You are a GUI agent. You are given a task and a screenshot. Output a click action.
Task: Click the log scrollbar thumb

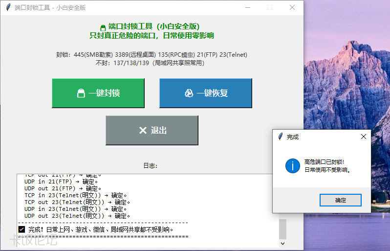[x=282, y=229]
